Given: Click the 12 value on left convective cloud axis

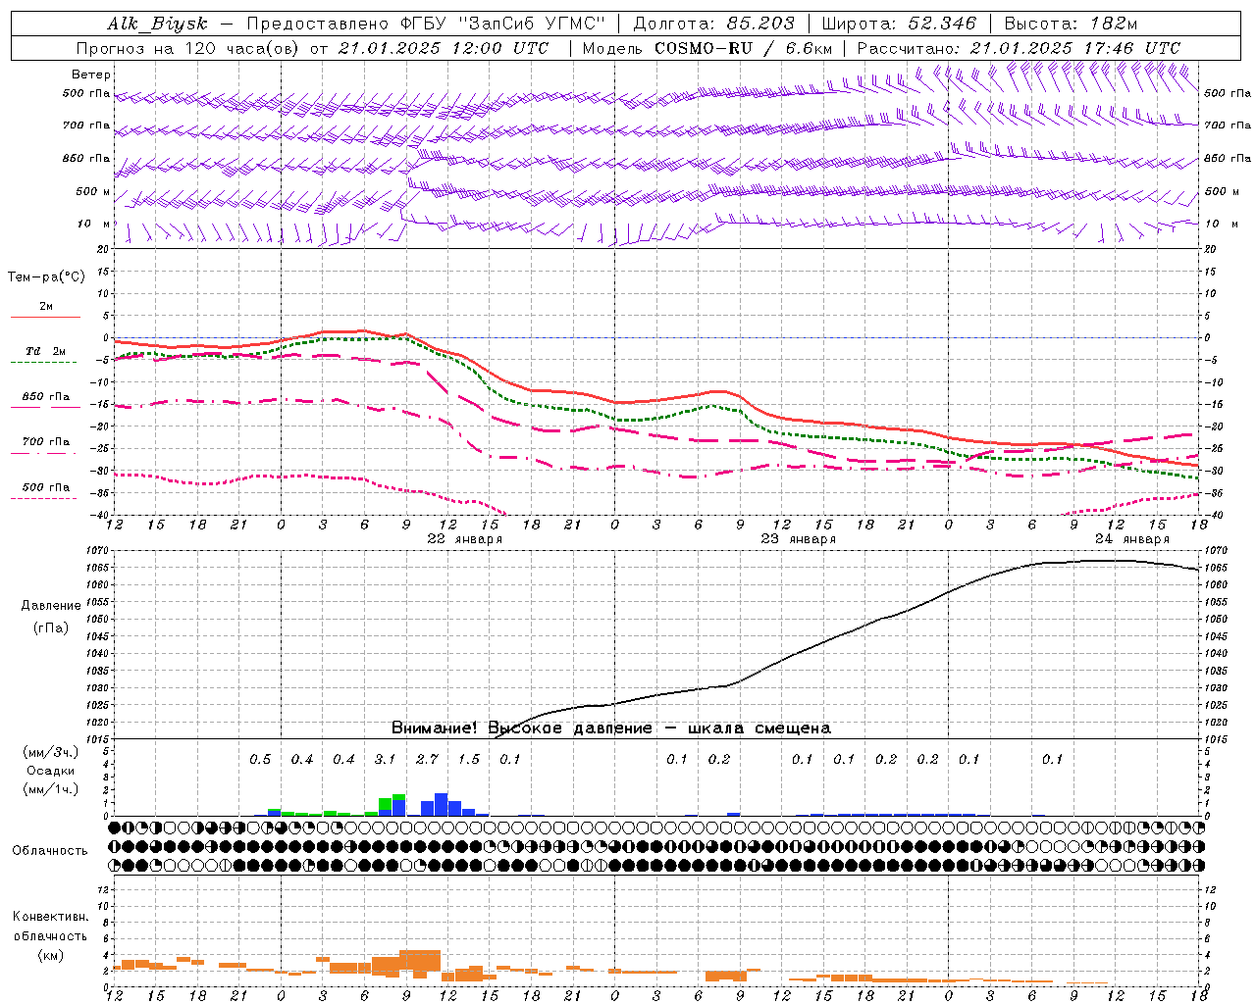Looking at the screenshot, I should click(x=101, y=889).
